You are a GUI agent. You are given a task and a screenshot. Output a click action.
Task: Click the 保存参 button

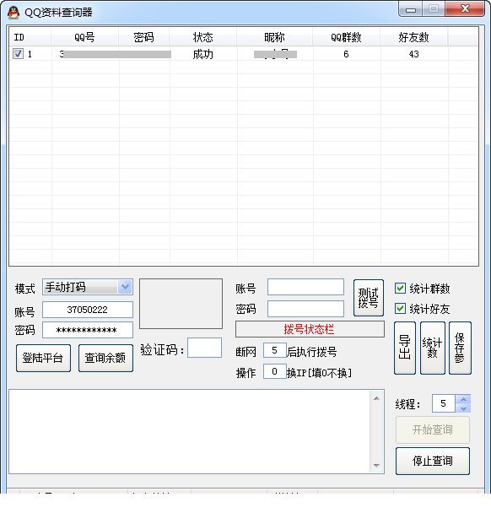pyautogui.click(x=460, y=348)
